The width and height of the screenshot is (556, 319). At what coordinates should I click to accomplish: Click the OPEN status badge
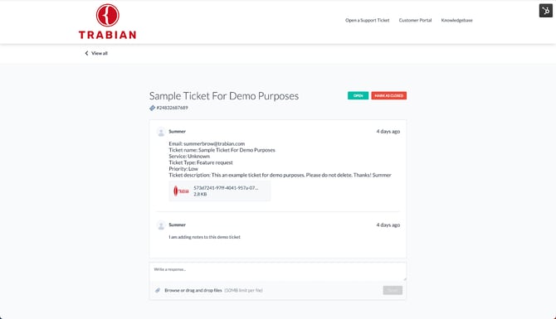tap(358, 95)
